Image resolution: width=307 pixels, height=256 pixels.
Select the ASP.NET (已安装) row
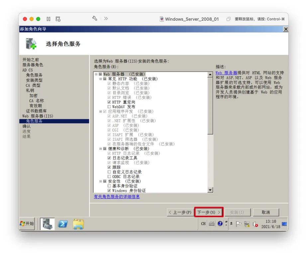130,116
